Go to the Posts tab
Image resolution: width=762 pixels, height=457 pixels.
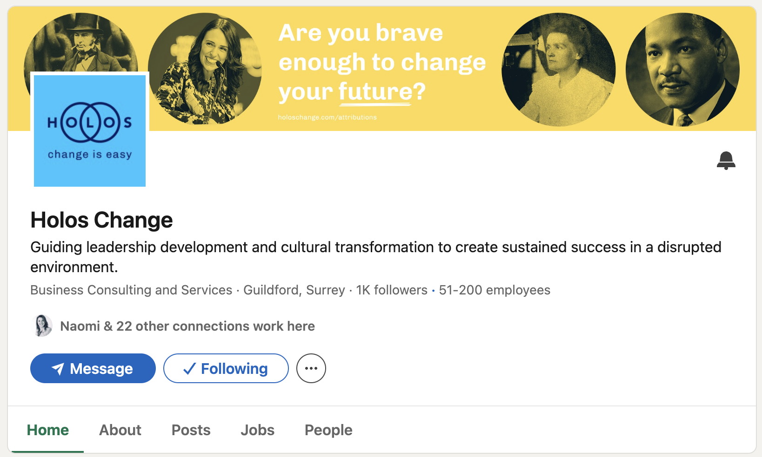191,430
